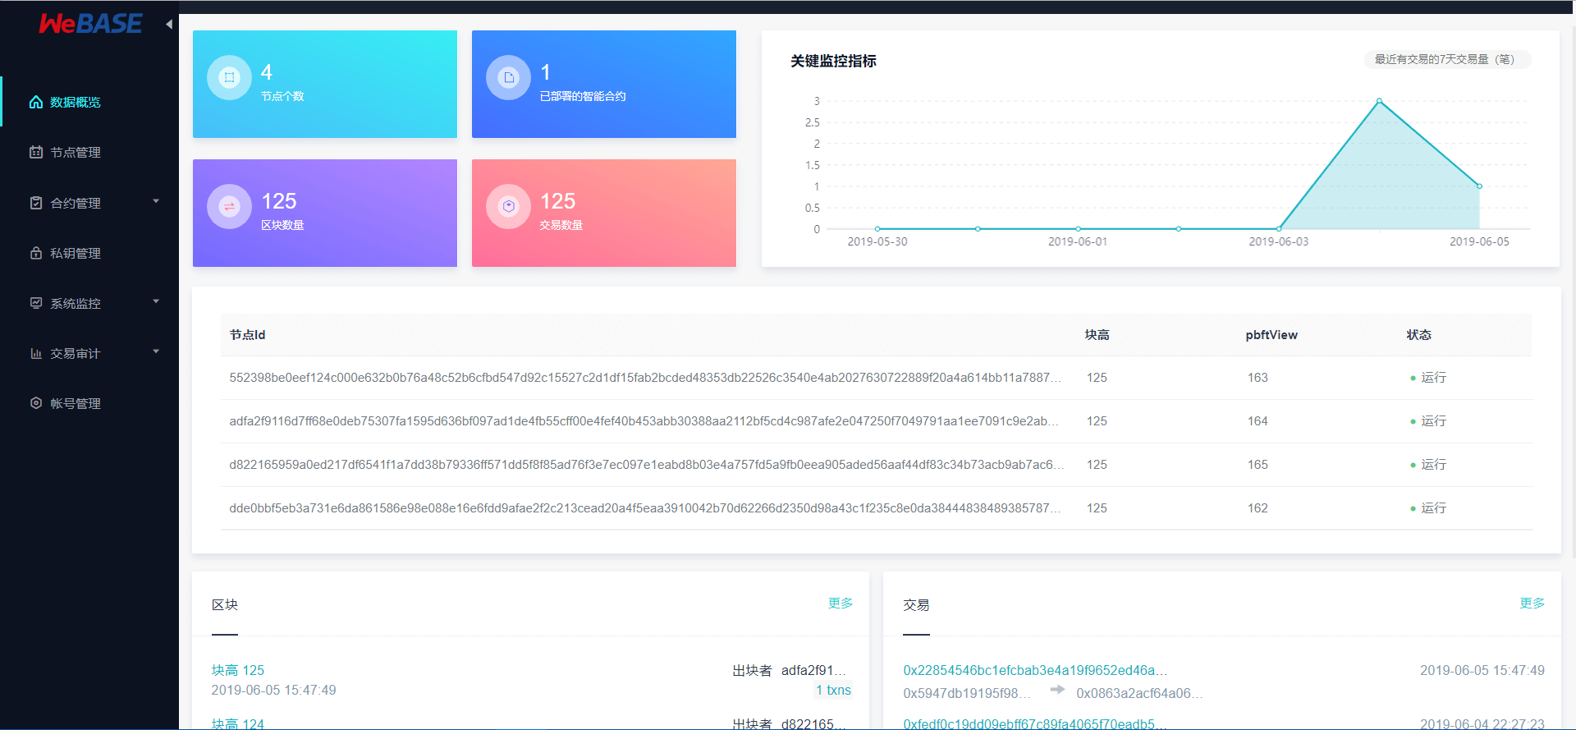Click the transaction count card icon
1576x730 pixels.
(509, 206)
